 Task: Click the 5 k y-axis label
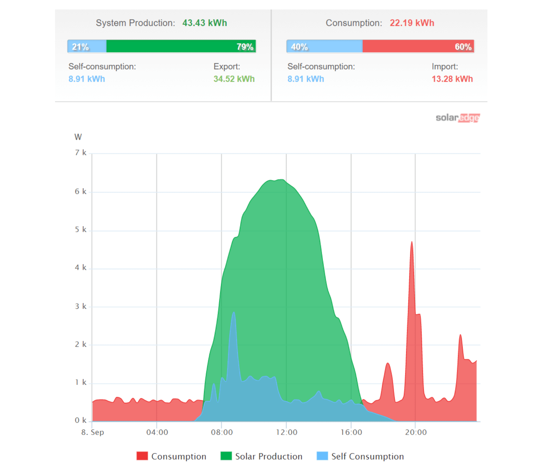[x=81, y=229]
